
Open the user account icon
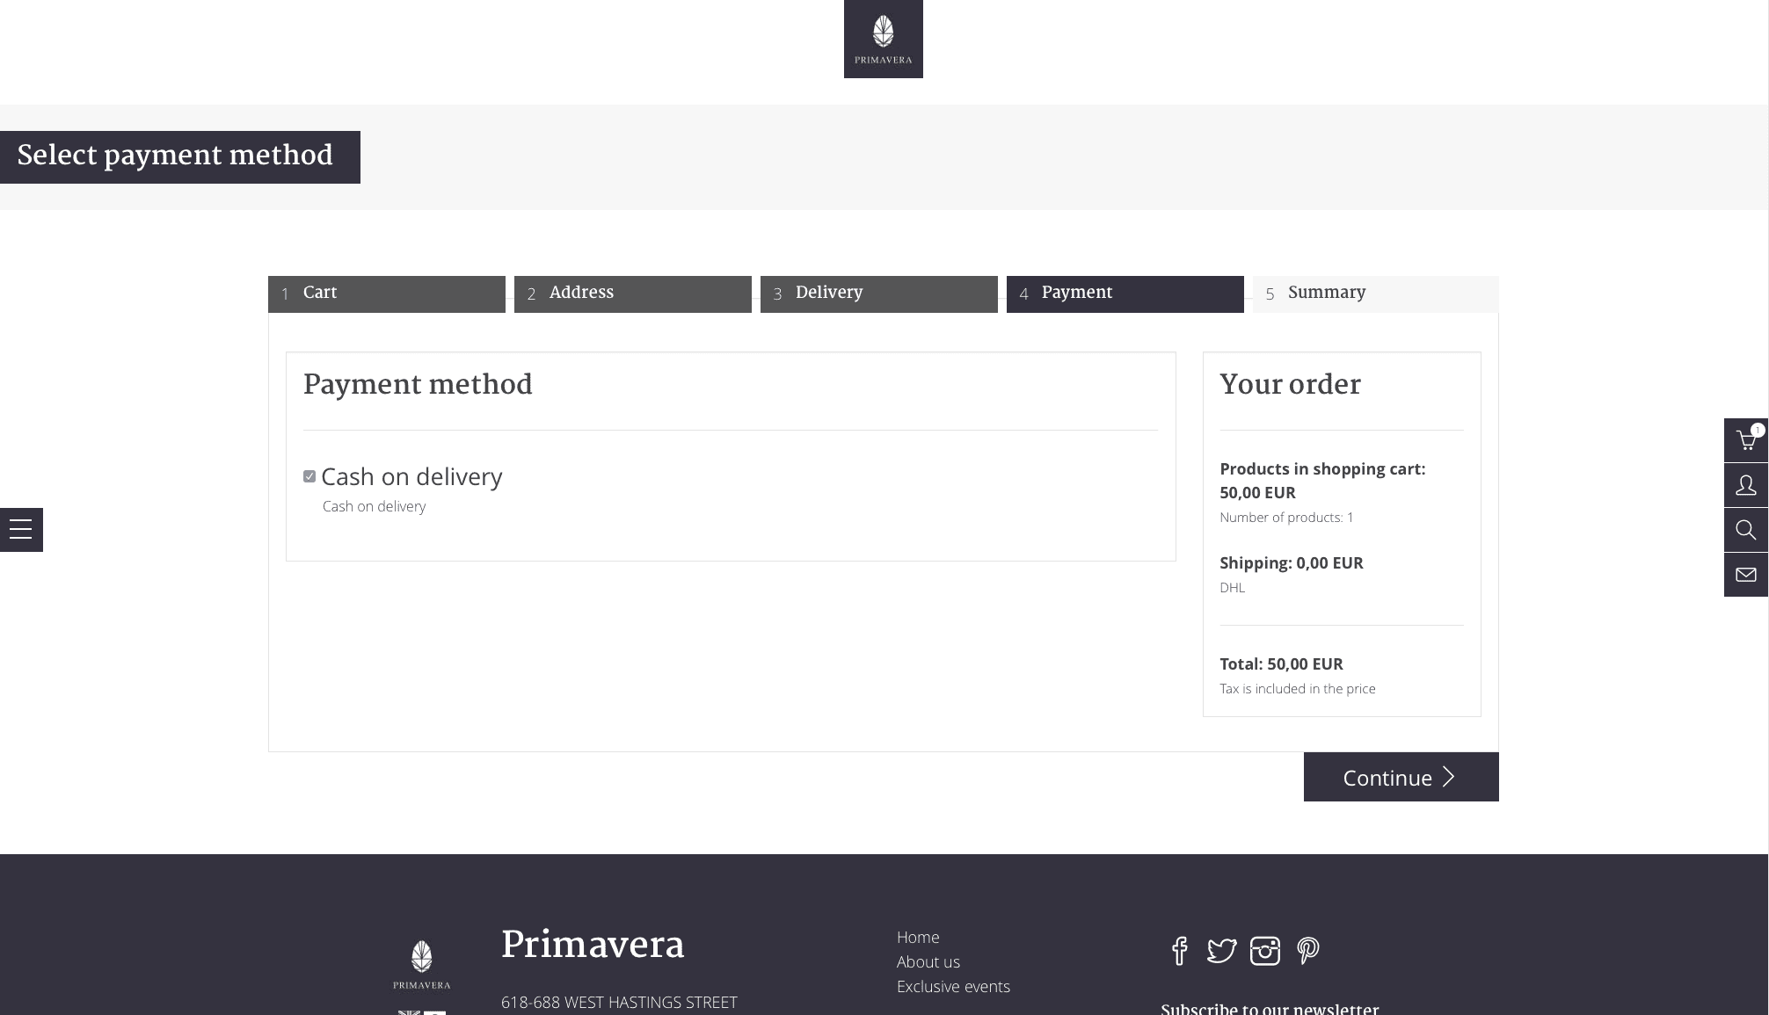click(1746, 485)
